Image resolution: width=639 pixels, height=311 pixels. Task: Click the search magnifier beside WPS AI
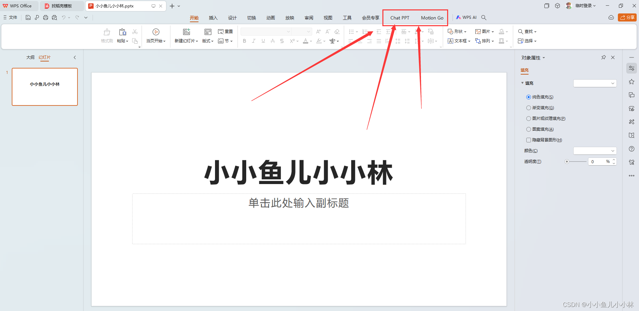(x=484, y=17)
